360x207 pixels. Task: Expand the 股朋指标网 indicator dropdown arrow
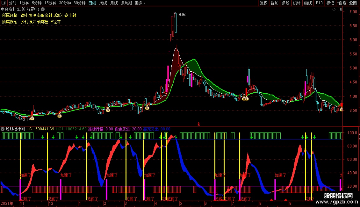coord(3,129)
